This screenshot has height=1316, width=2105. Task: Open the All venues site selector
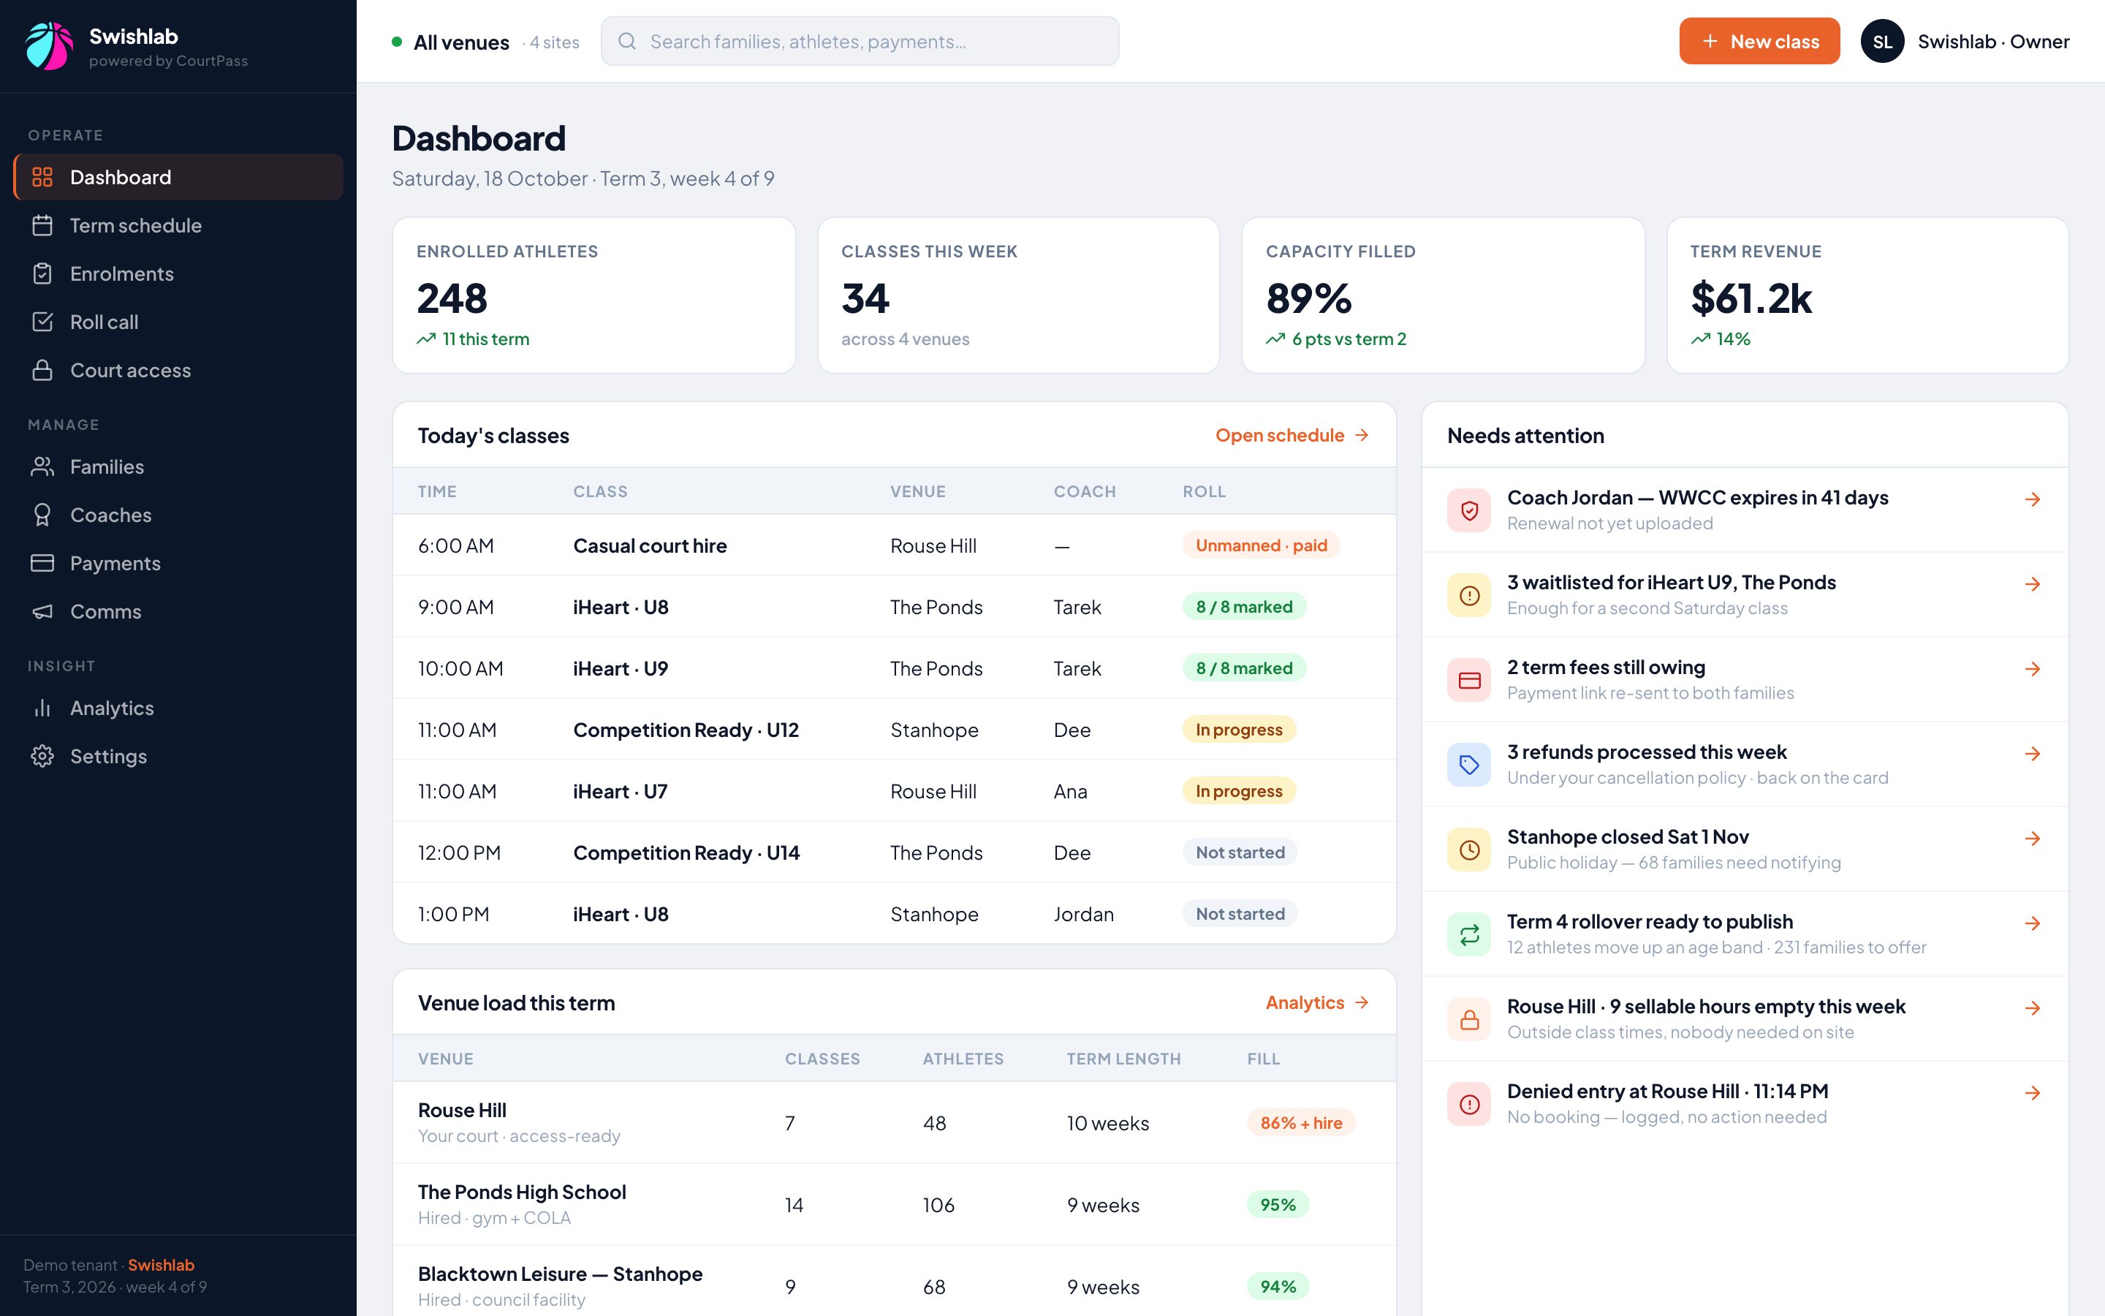tap(485, 42)
